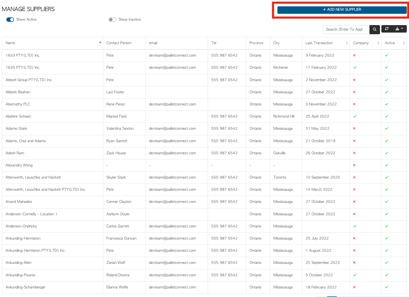Image resolution: width=409 pixels, height=297 pixels.
Task: Open supplier Adams, Crist and Adams
Action: (x=26, y=141)
